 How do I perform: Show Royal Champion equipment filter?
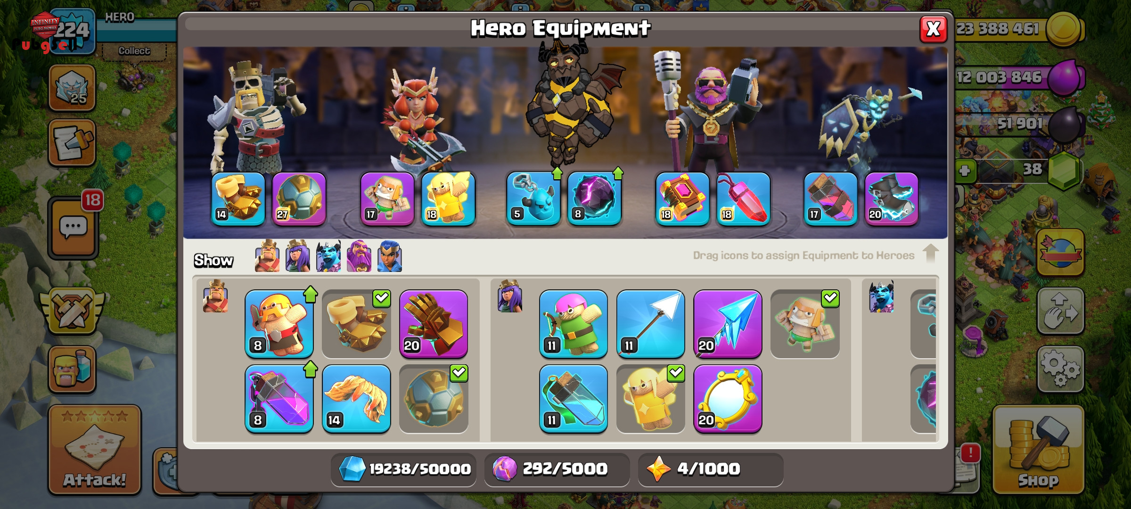tap(390, 256)
